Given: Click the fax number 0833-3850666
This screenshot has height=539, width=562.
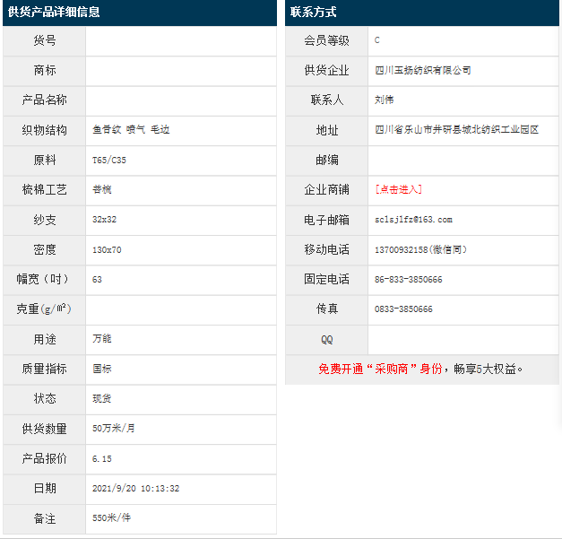Looking at the screenshot, I should 403,309.
